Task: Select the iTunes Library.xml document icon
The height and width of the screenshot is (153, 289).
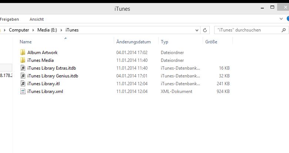Action: click(23, 91)
